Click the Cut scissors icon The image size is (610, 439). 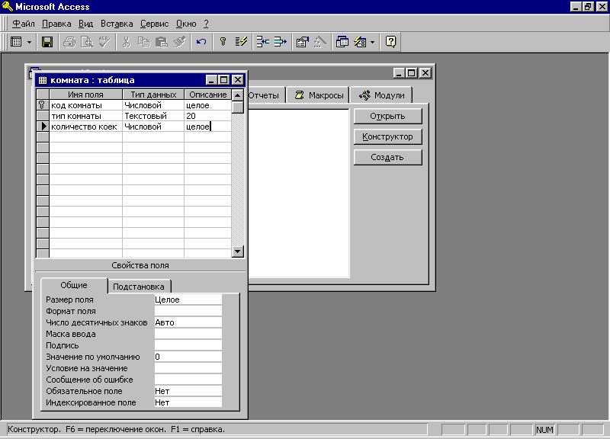(x=126, y=42)
